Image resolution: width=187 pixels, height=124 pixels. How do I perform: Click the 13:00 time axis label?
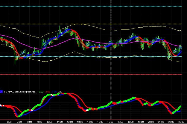click(x=80, y=122)
